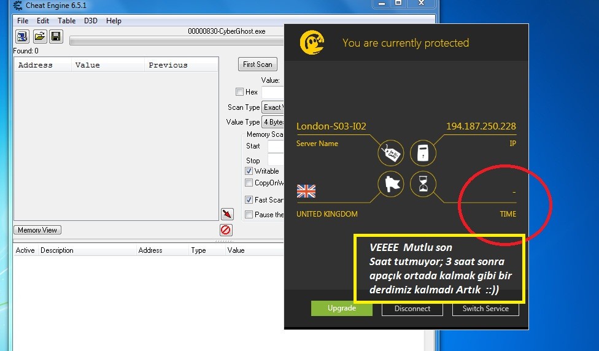Click the 194.187.250.228 IP text
Image resolution: width=599 pixels, height=351 pixels.
(481, 126)
